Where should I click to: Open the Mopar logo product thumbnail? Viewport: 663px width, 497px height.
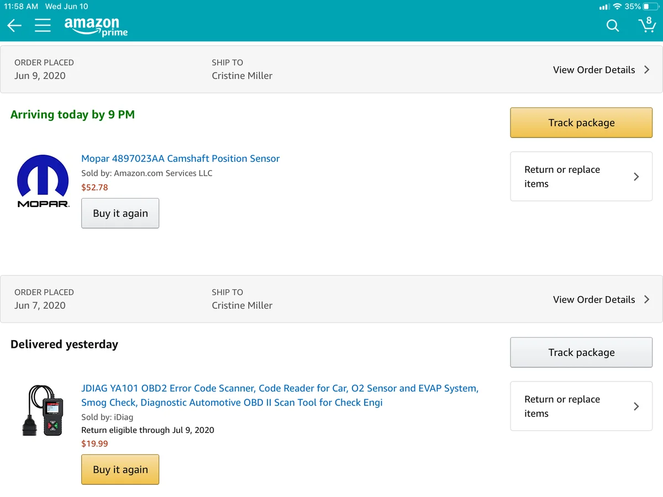[43, 181]
